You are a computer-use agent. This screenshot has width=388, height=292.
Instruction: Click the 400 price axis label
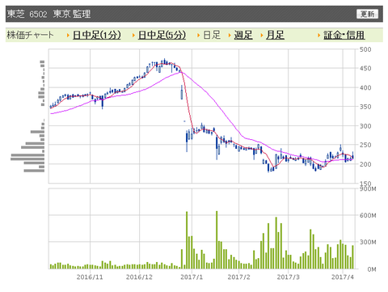point(365,87)
